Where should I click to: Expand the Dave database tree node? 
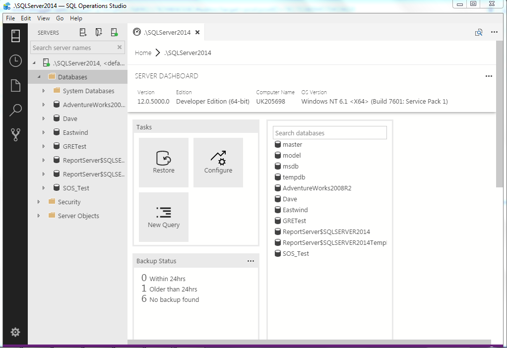point(44,118)
